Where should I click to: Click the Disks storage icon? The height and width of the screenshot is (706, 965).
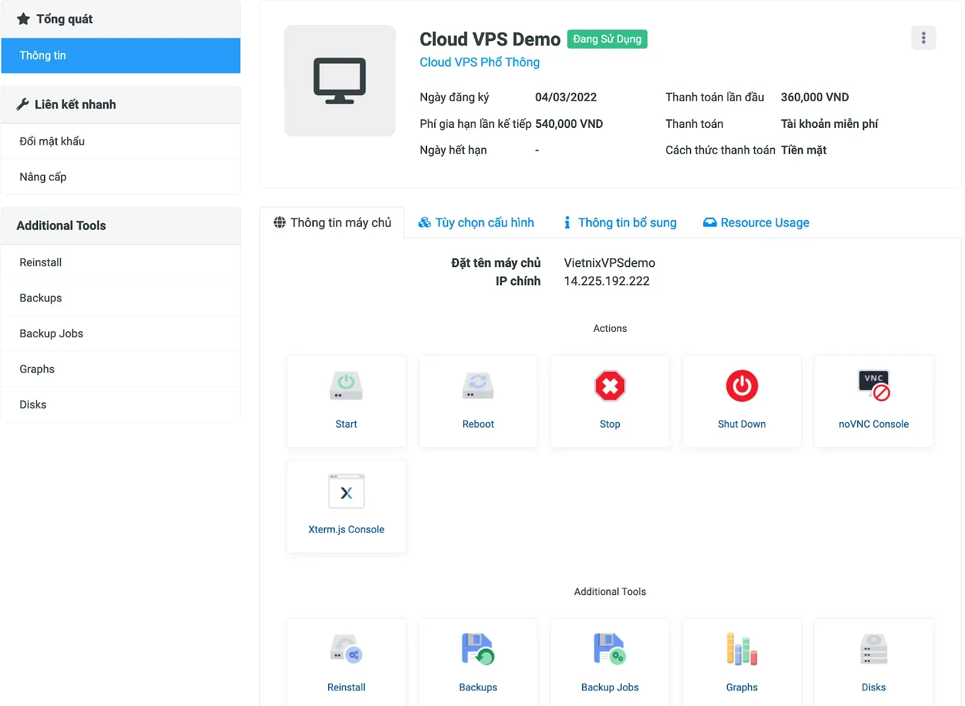tap(873, 649)
